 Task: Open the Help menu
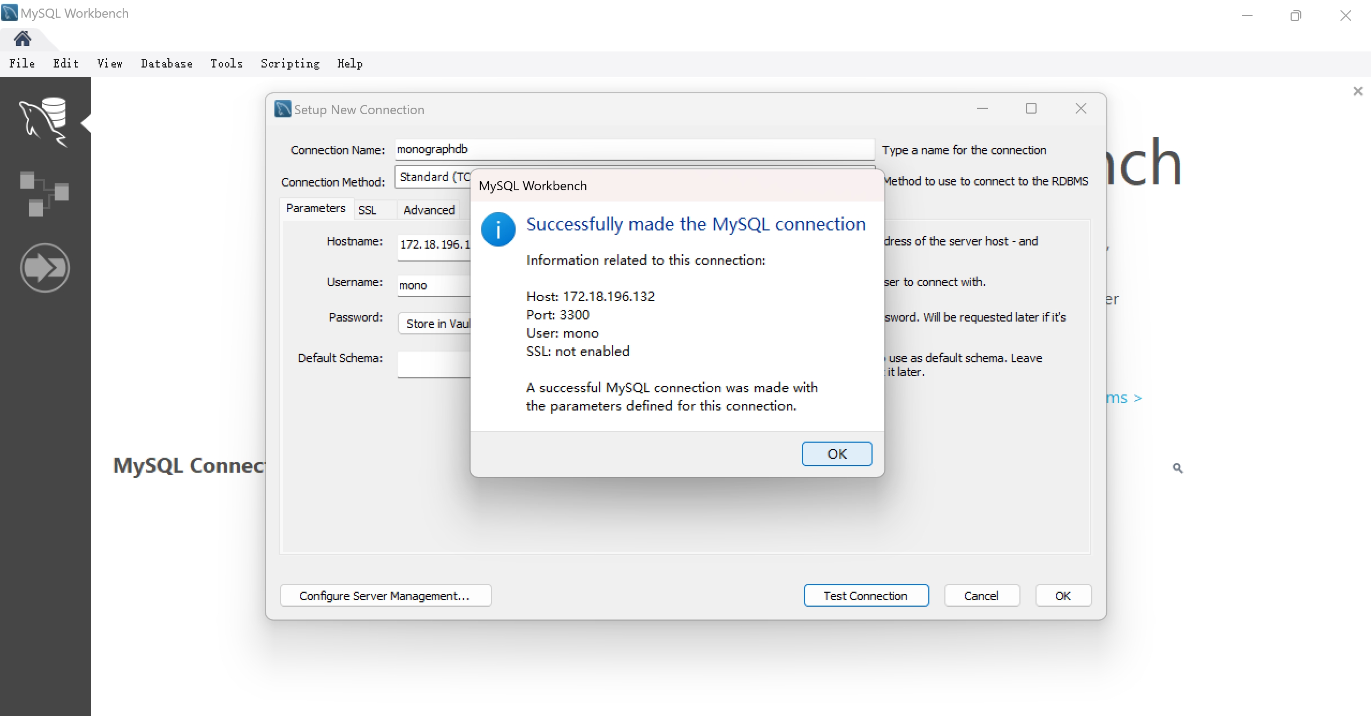(350, 63)
